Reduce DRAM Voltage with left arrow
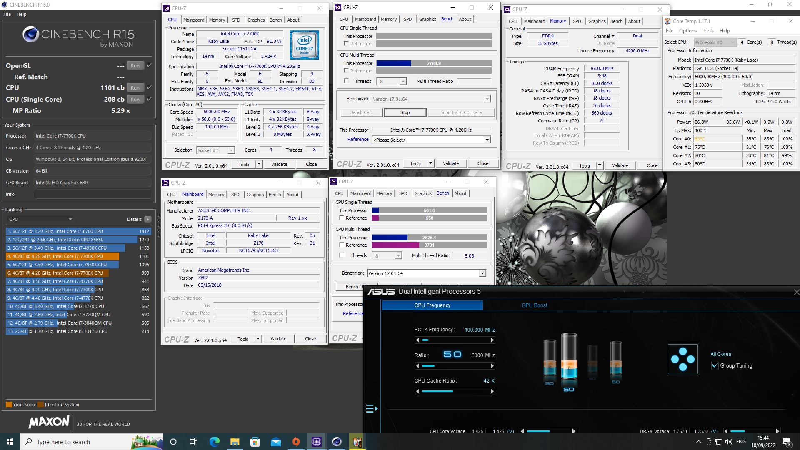The width and height of the screenshot is (800, 450). point(726,431)
